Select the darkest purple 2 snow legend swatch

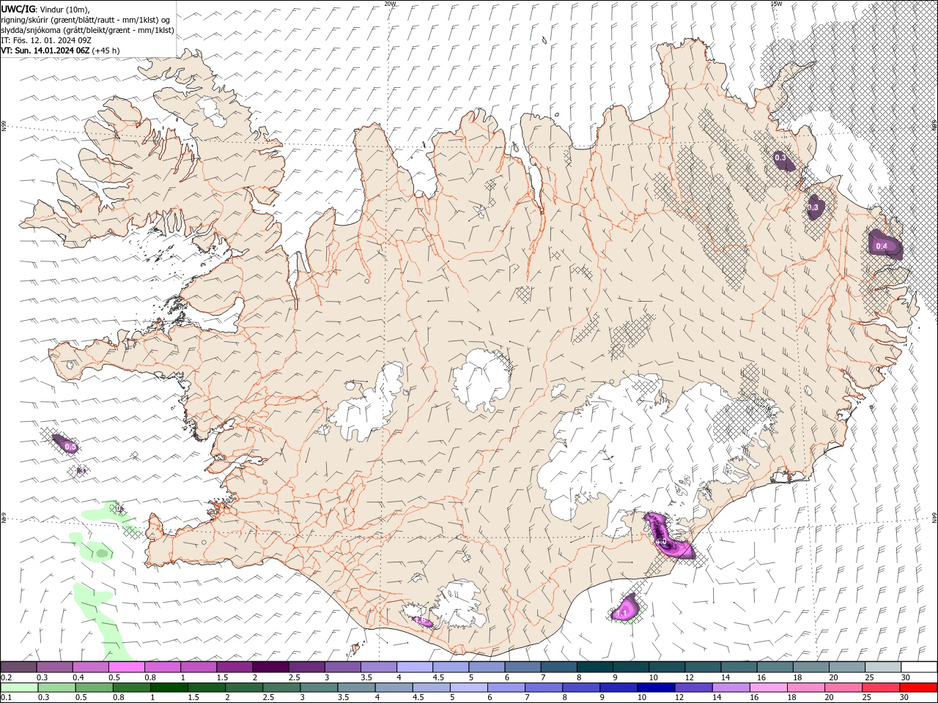(270, 667)
